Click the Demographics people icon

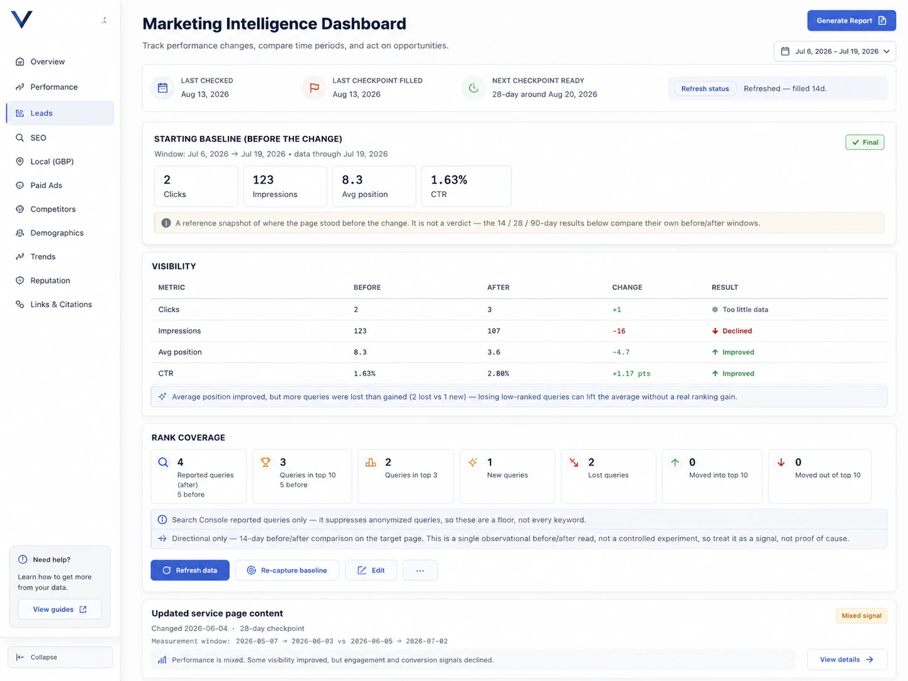pyautogui.click(x=19, y=233)
